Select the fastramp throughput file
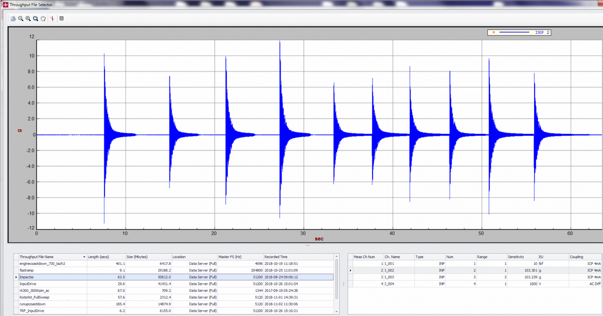 [27, 270]
